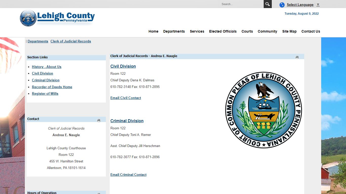Open the Select Language dropdown arrow

(318, 5)
